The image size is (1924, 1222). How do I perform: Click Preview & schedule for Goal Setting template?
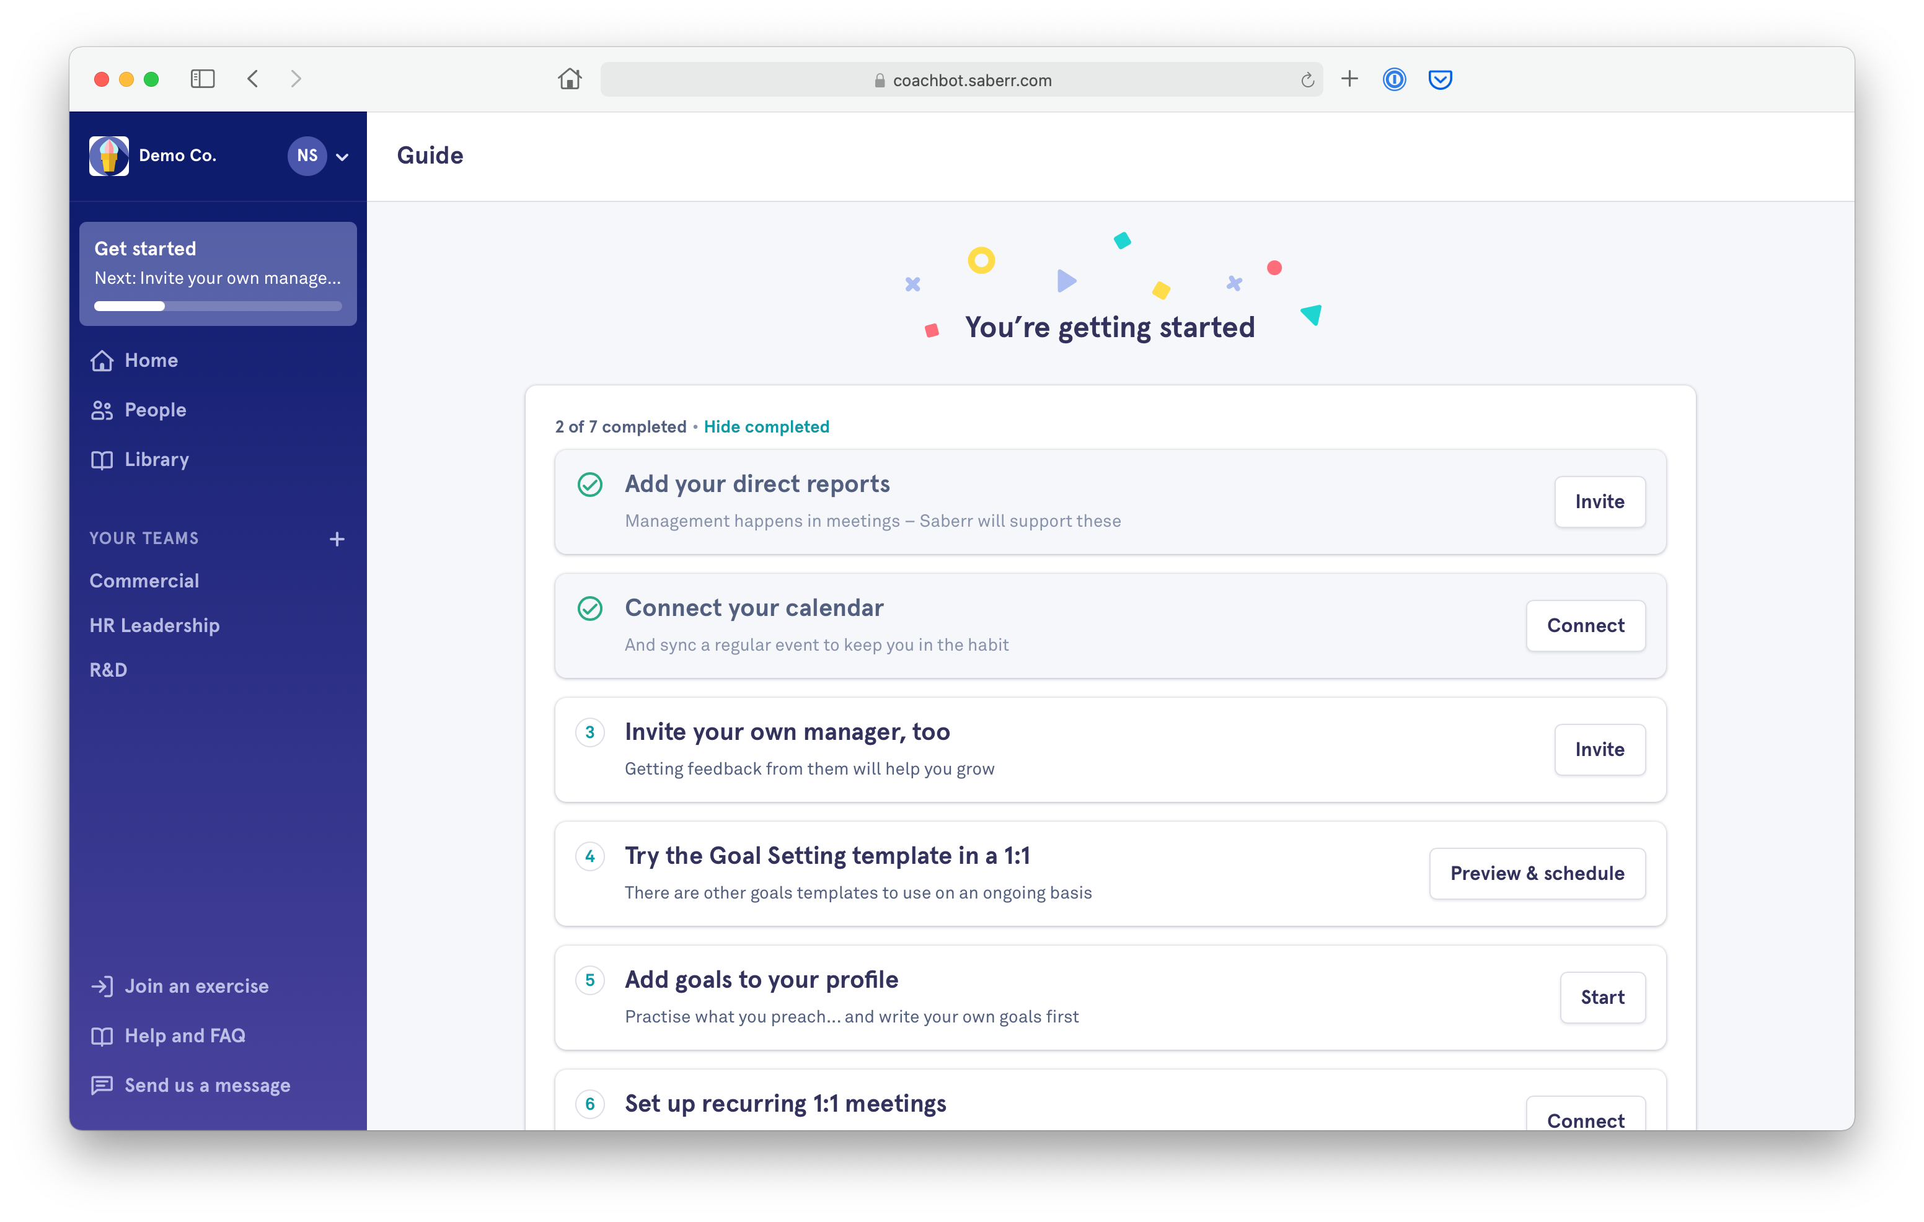[1537, 873]
